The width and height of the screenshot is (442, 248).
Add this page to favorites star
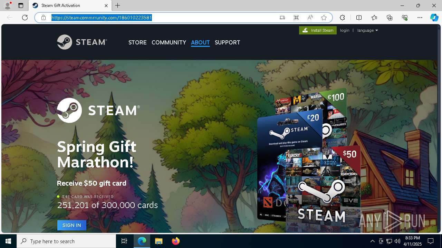[x=324, y=18]
